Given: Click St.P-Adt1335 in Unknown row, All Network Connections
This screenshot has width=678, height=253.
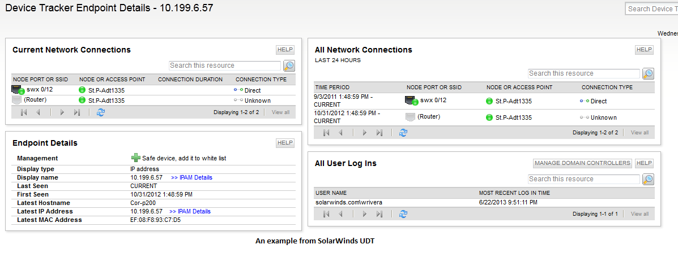Looking at the screenshot, I should point(514,117).
